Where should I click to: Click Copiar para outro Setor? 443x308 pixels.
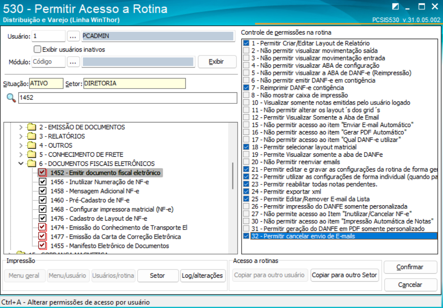(x=344, y=275)
